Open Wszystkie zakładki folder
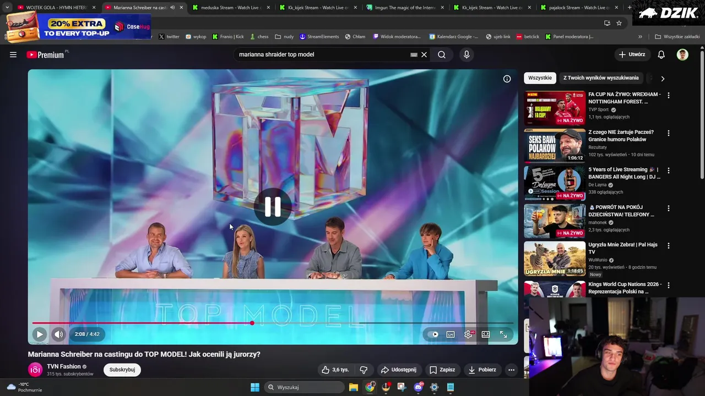This screenshot has width=705, height=396. tap(677, 37)
